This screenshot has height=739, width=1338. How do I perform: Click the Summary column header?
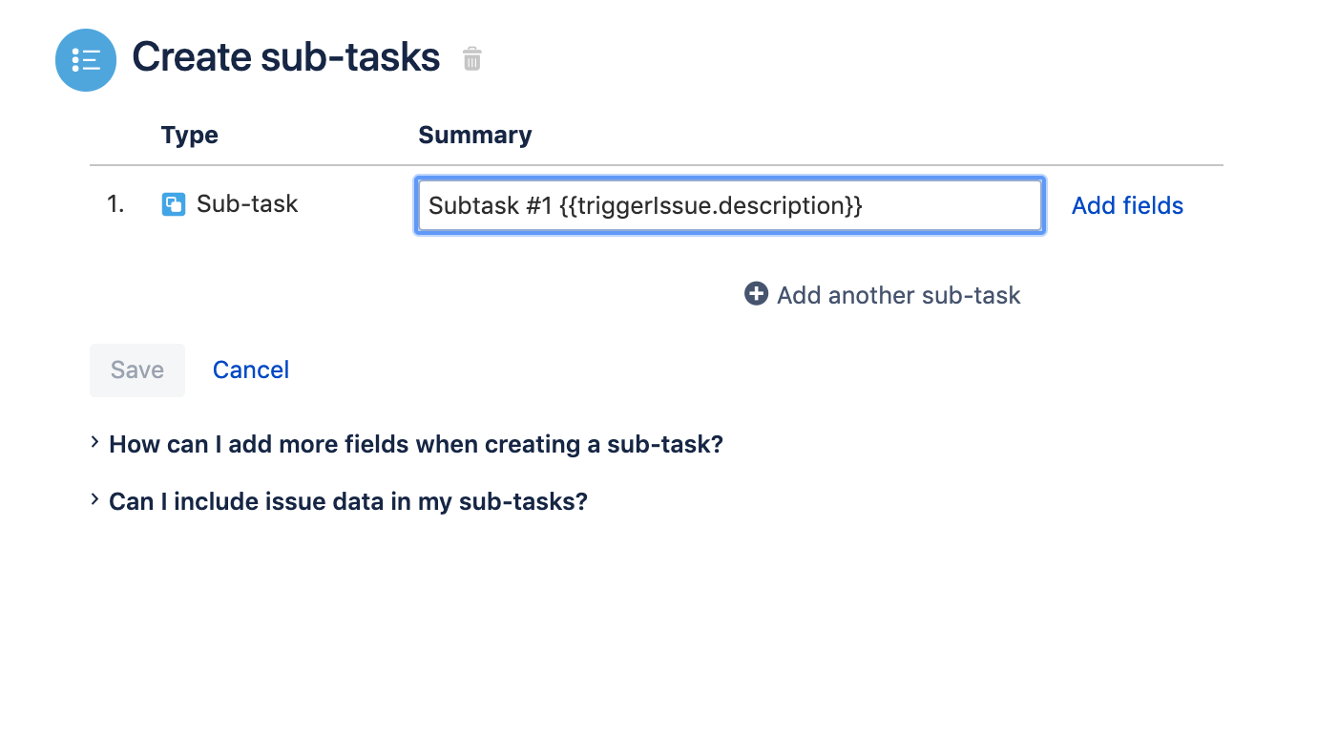coord(474,135)
